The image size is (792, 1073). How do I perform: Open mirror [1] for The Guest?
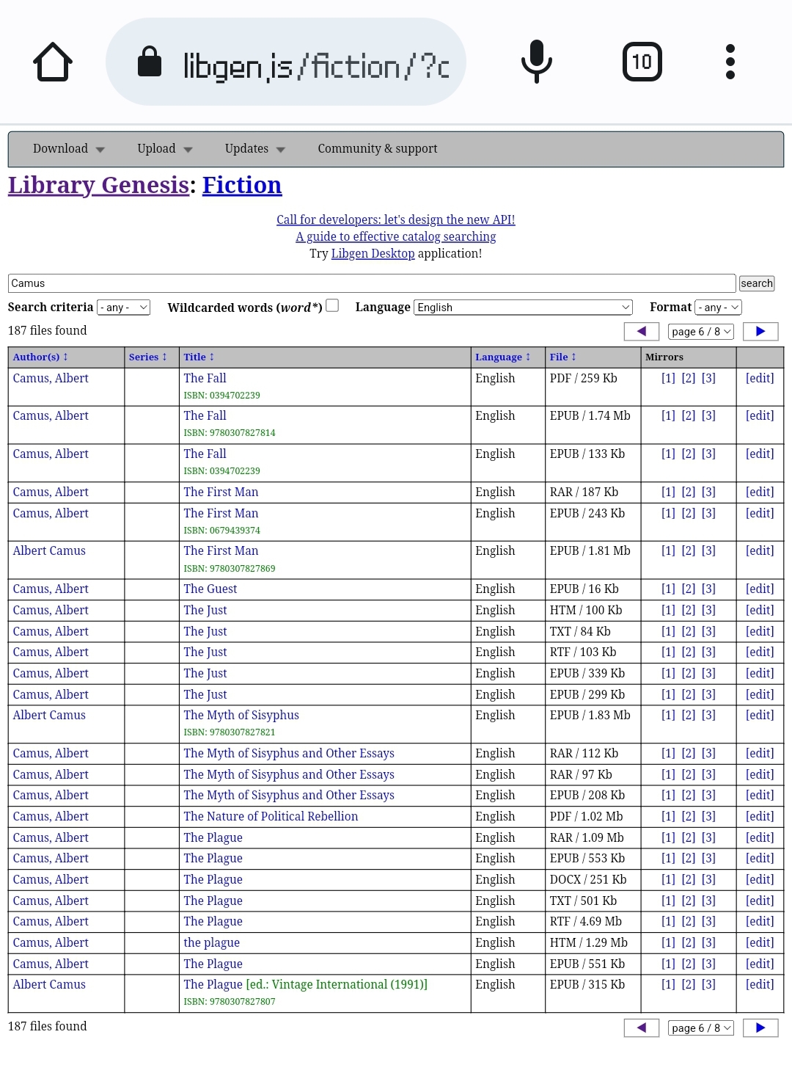click(x=668, y=589)
